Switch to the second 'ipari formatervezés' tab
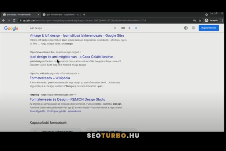This screenshot has width=226, height=151. pyautogui.click(x=60, y=14)
